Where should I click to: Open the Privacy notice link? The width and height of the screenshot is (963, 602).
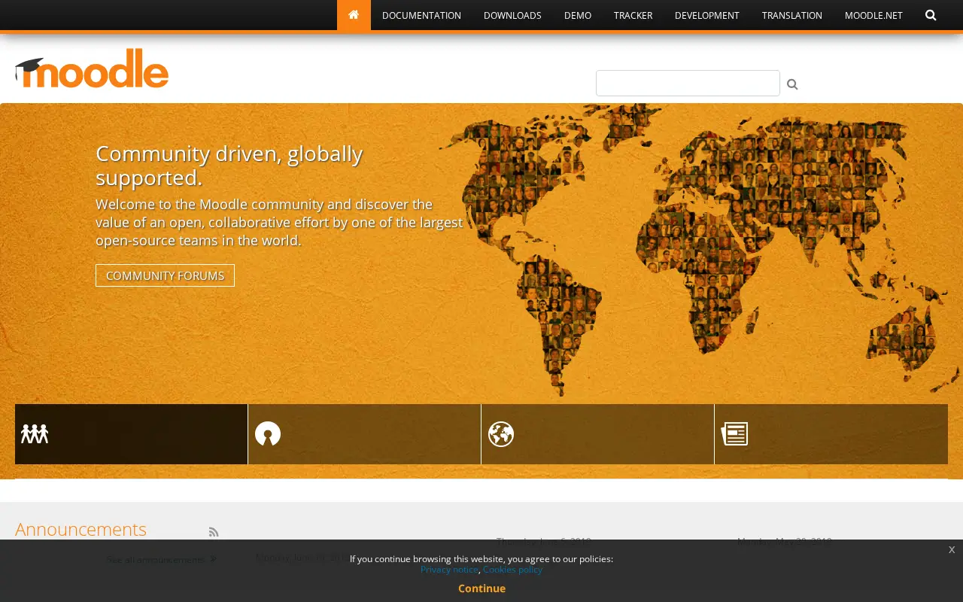click(x=449, y=570)
